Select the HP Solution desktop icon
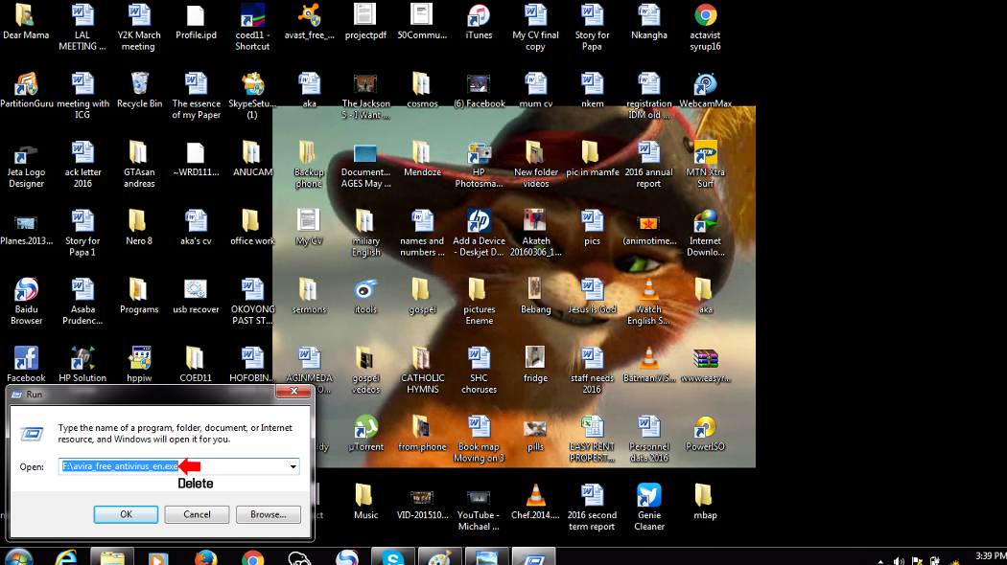The image size is (1007, 565). click(82, 364)
